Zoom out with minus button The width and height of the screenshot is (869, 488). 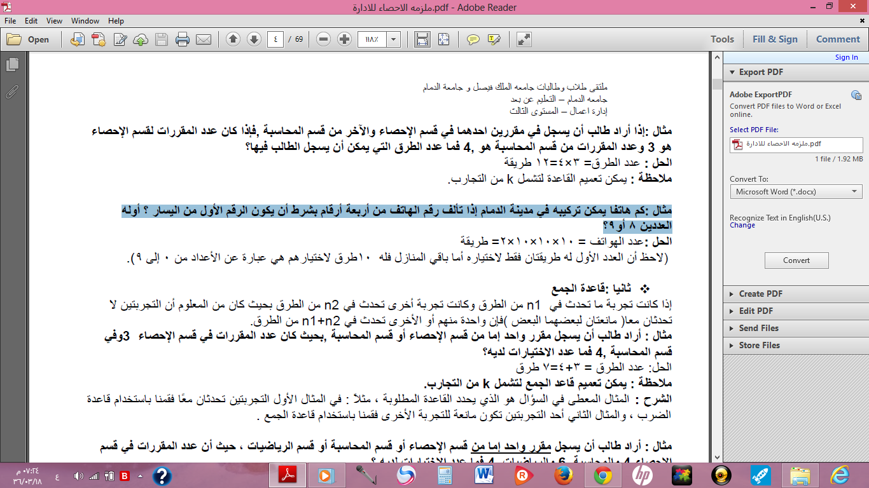[x=324, y=39]
